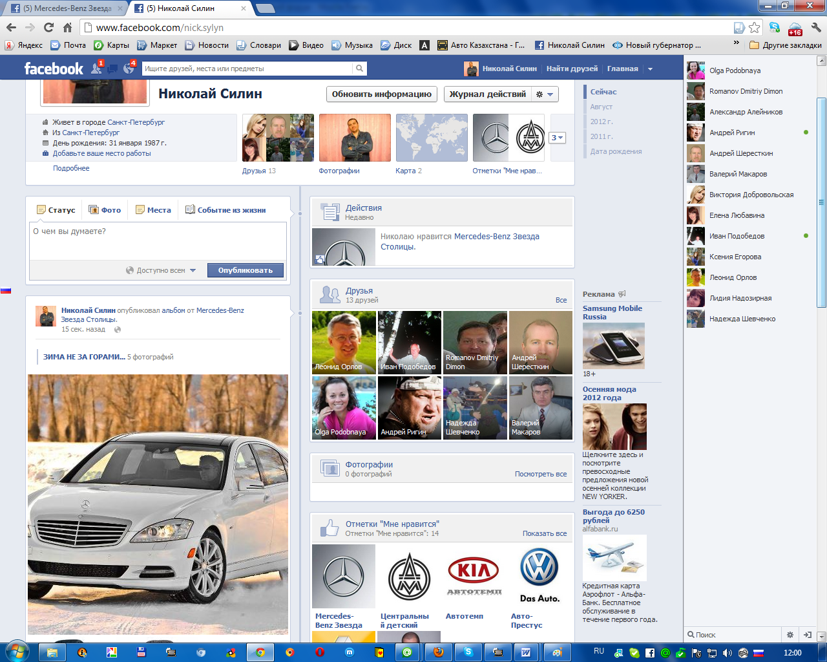Click Посмотреть все photos link
Screen dimensions: 827x662
point(541,474)
